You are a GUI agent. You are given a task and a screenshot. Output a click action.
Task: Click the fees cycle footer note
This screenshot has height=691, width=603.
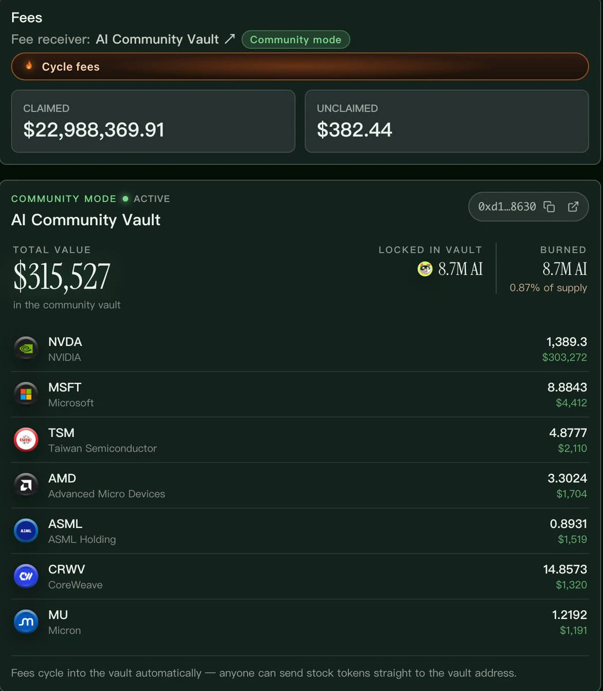point(264,673)
